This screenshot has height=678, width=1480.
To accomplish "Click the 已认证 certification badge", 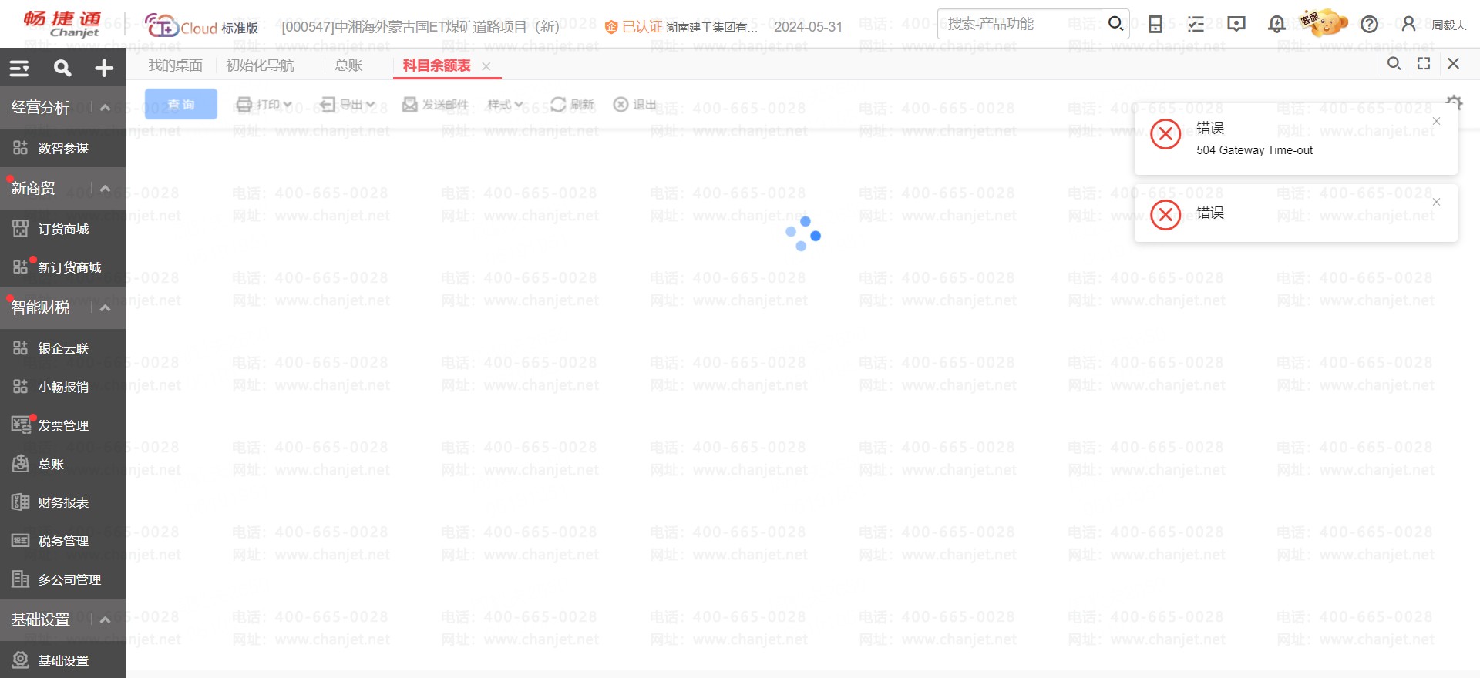I will [634, 27].
